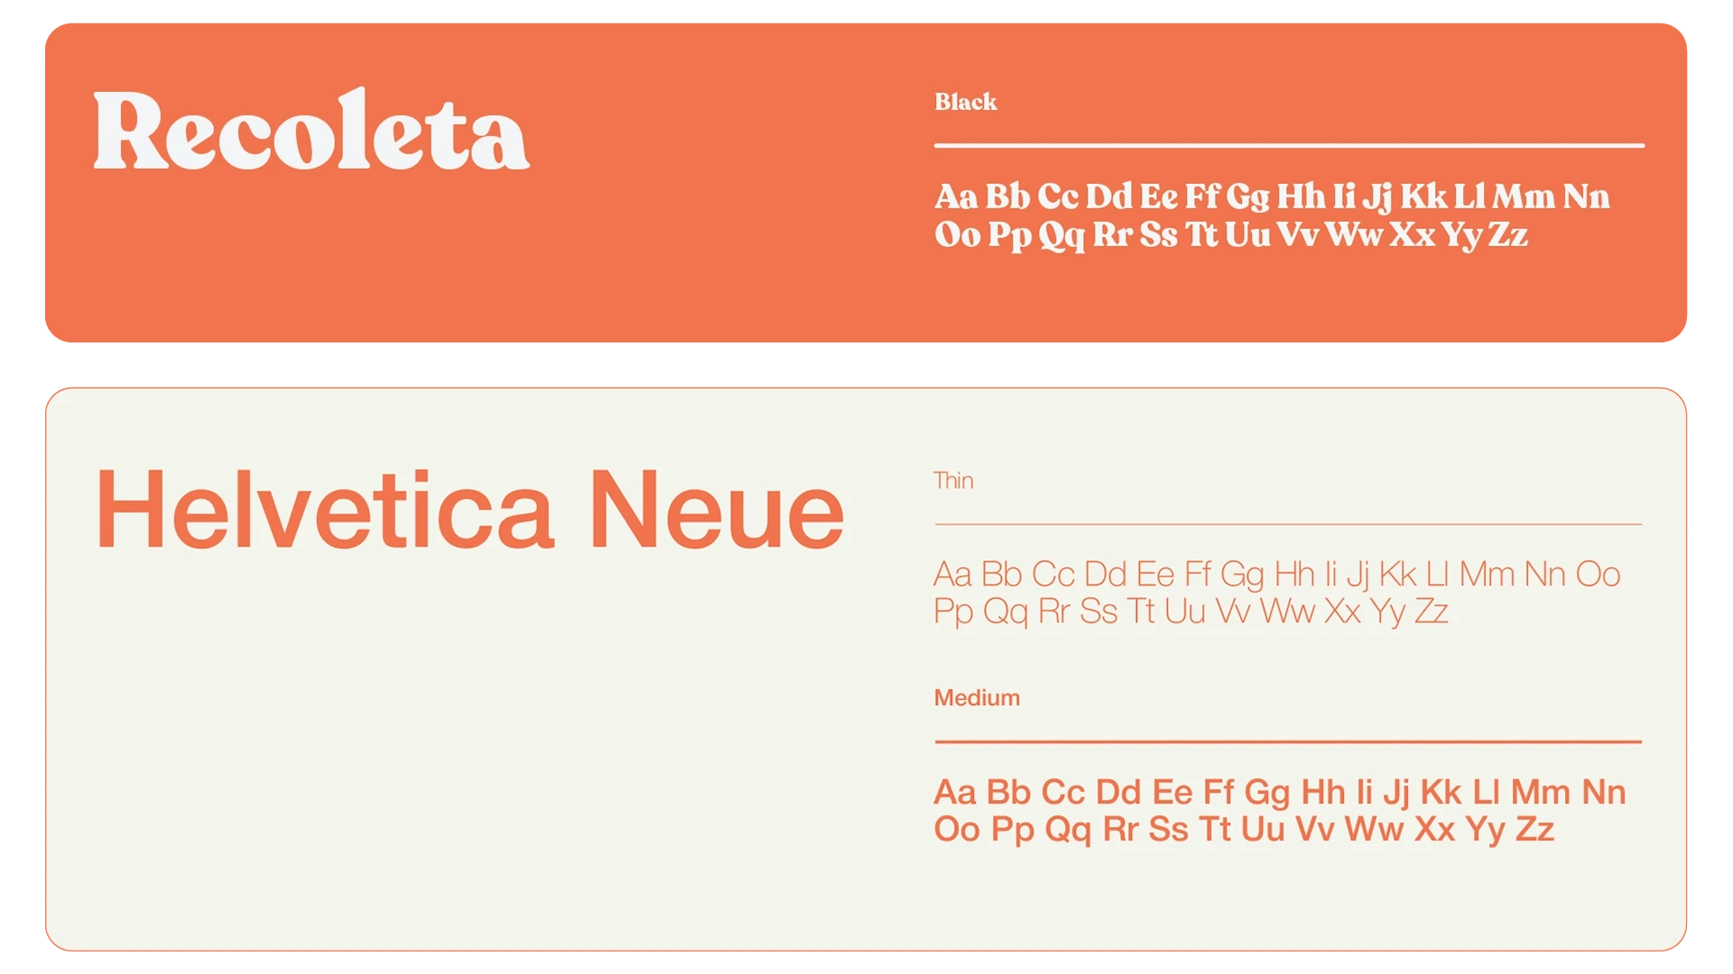Select the Thin weight label
The height and width of the screenshot is (974, 1733).
[x=953, y=481]
